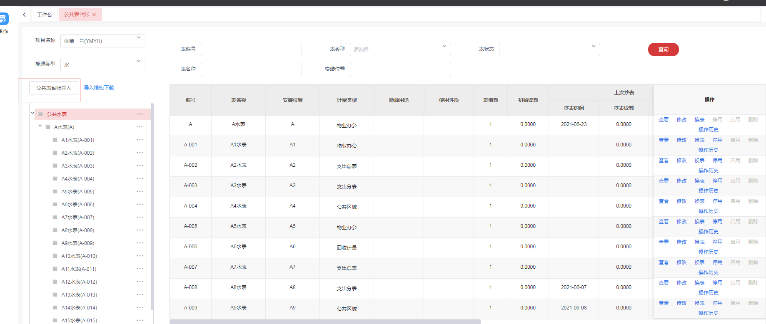766x324 pixels.
Task: Switch to the 工作台 tab
Action: (45, 15)
